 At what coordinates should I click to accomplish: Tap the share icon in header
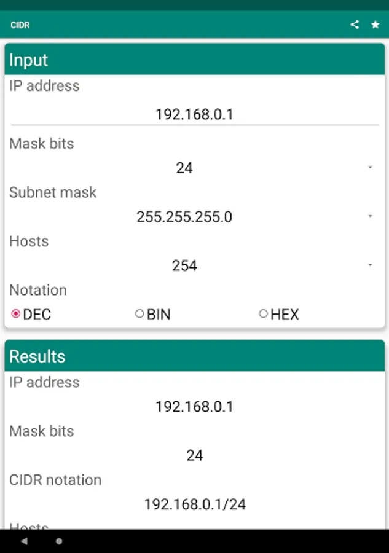click(x=355, y=25)
